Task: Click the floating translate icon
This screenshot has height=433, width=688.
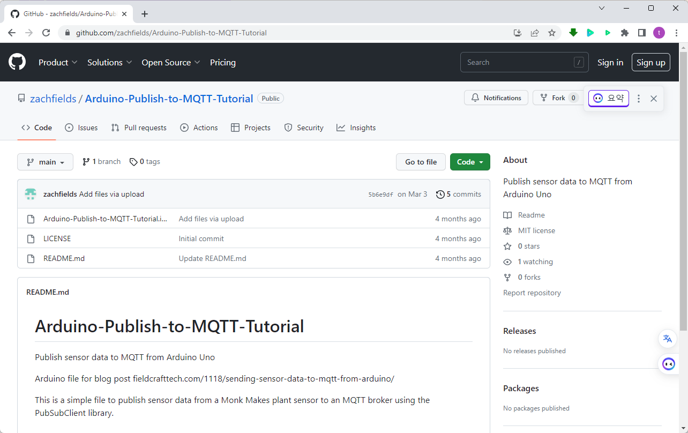Action: [668, 339]
